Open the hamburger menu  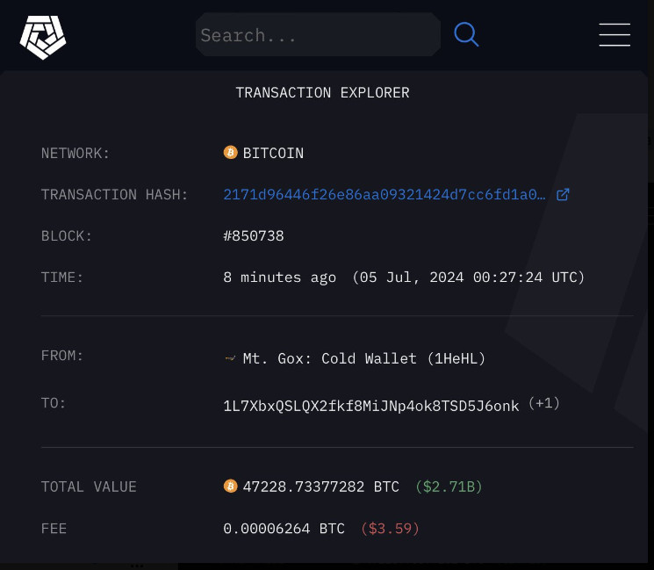point(614,35)
